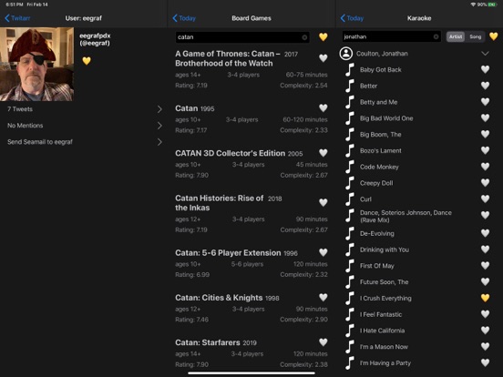
Task: Favorite Catan 1995 with its heart
Action: click(x=323, y=108)
